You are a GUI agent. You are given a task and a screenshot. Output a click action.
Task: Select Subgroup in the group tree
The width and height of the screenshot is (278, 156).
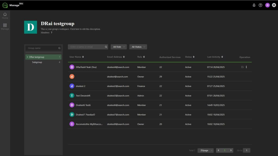(x=37, y=62)
